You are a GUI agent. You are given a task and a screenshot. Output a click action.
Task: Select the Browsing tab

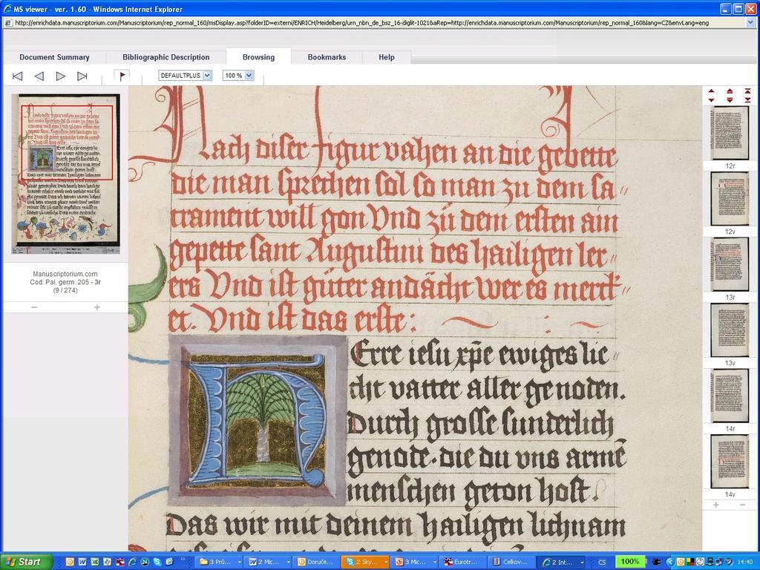click(258, 57)
